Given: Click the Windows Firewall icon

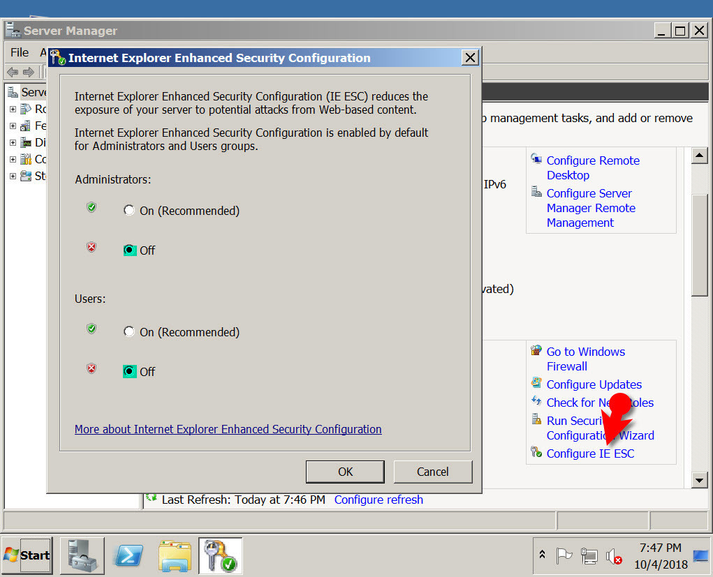Looking at the screenshot, I should point(536,350).
